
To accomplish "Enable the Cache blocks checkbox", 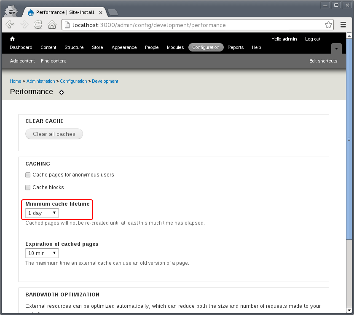I will coord(28,187).
